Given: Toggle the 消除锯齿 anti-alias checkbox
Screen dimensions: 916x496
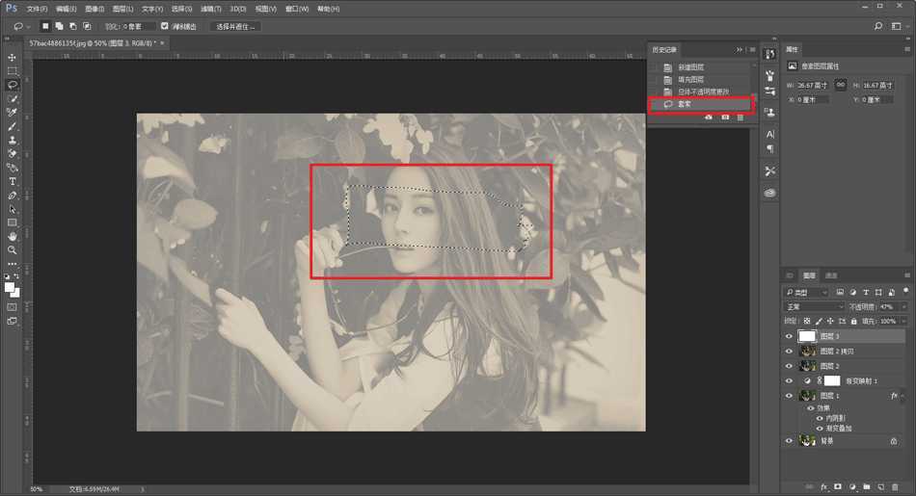Looking at the screenshot, I should [x=164, y=26].
